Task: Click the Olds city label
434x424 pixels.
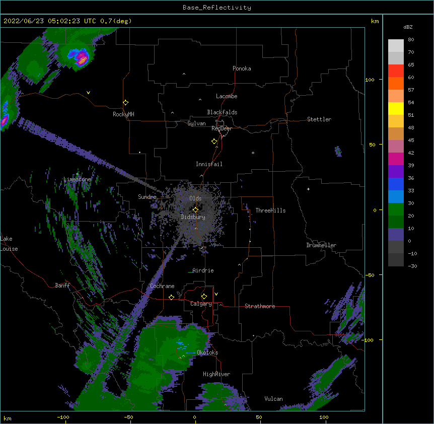Action: (x=195, y=198)
